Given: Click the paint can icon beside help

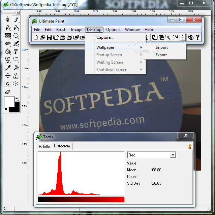Looking at the screenshot, I should pyautogui.click(x=191, y=37).
